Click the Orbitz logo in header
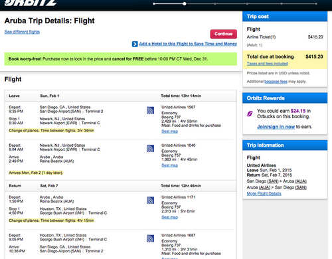The height and width of the screenshot is (259, 332). point(31,3)
